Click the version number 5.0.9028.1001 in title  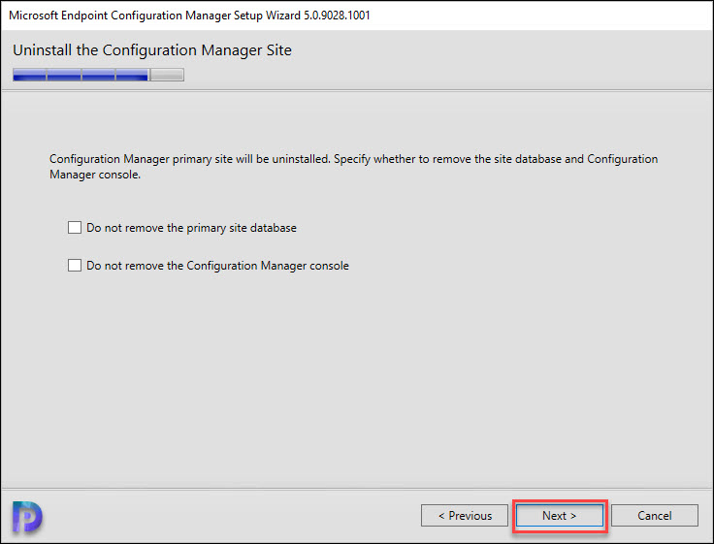[337, 16]
